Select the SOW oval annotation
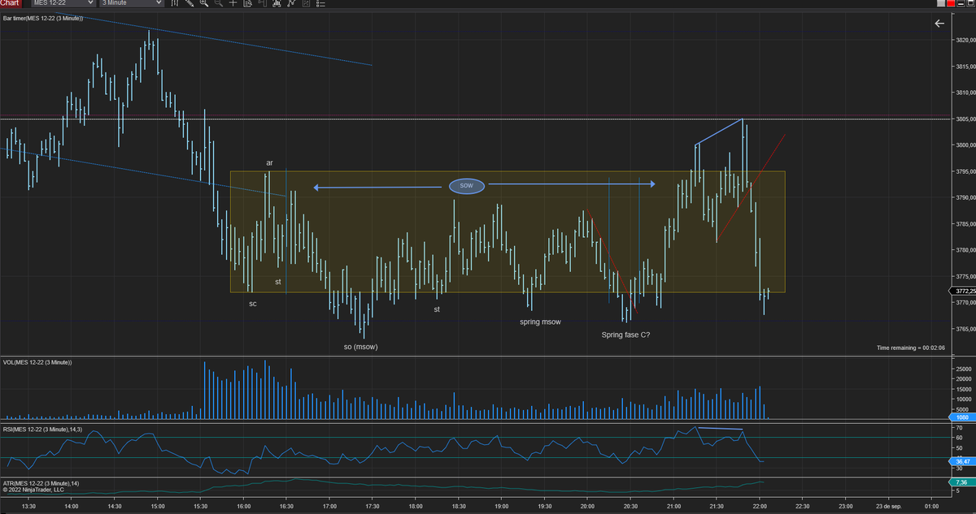 coord(466,186)
